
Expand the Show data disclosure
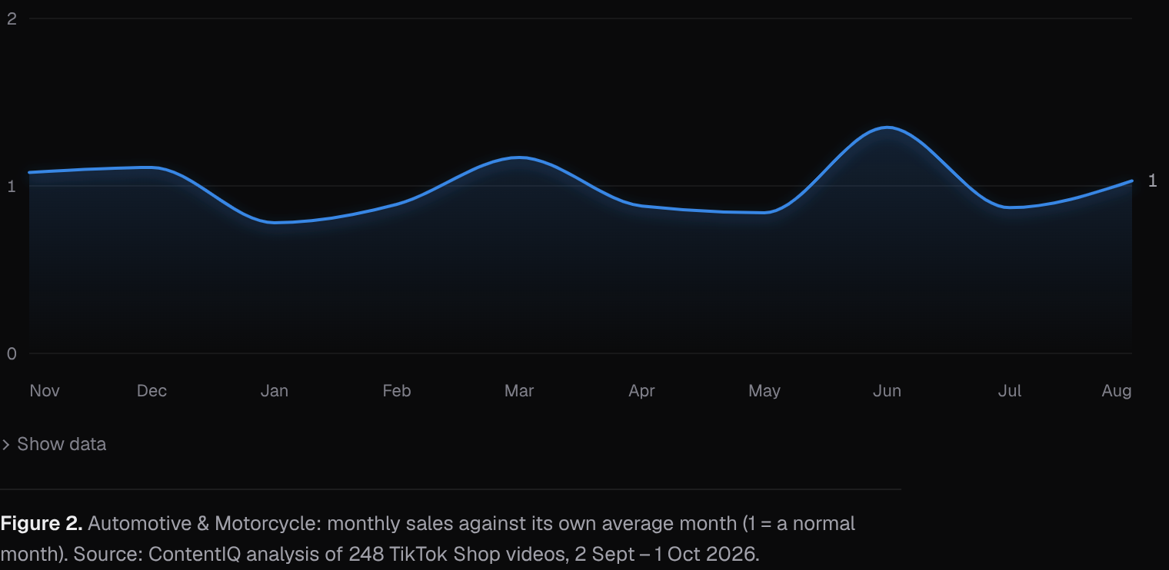click(54, 444)
